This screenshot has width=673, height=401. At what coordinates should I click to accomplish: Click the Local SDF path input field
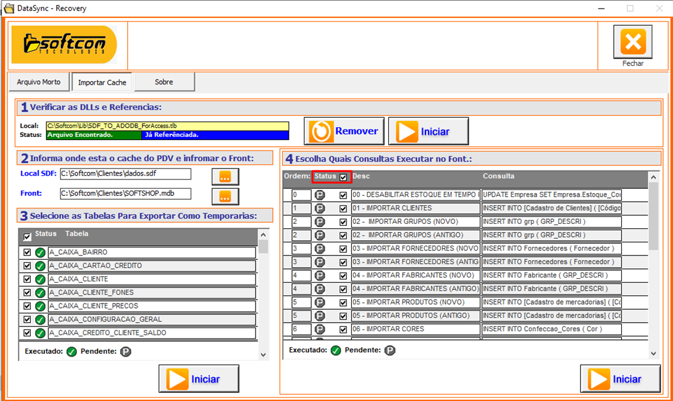[125, 174]
